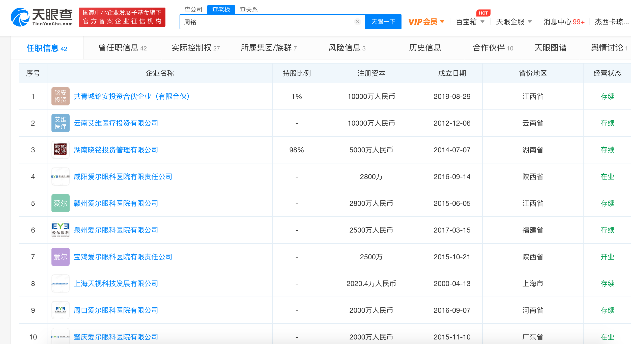Click the 天眼一下 search button

click(383, 22)
